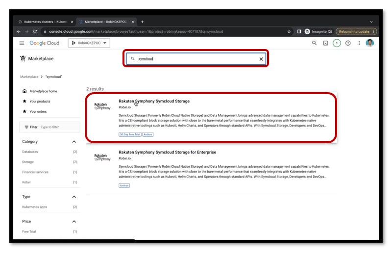
Task: Filter by Storage category
Action: [x=27, y=162]
